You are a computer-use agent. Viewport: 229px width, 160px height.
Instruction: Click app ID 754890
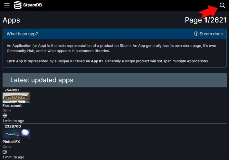pyautogui.click(x=12, y=90)
